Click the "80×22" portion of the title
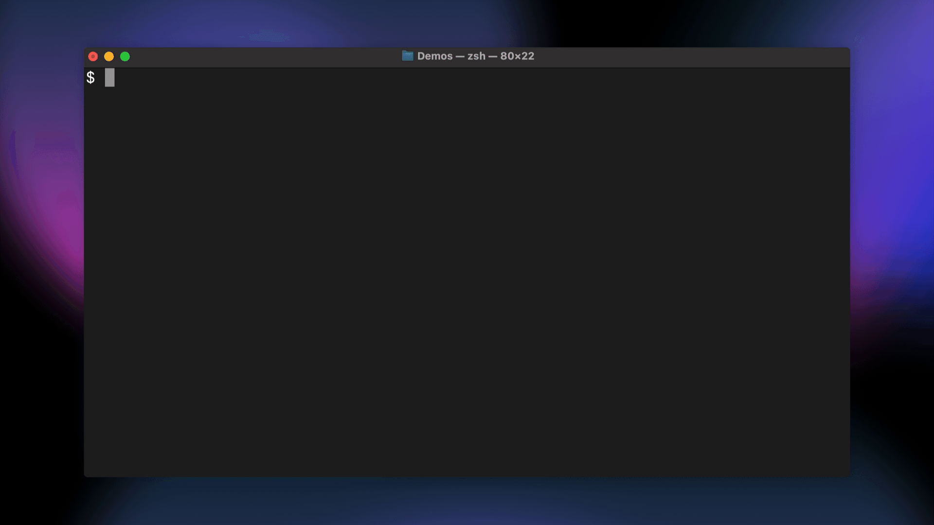 pos(517,56)
